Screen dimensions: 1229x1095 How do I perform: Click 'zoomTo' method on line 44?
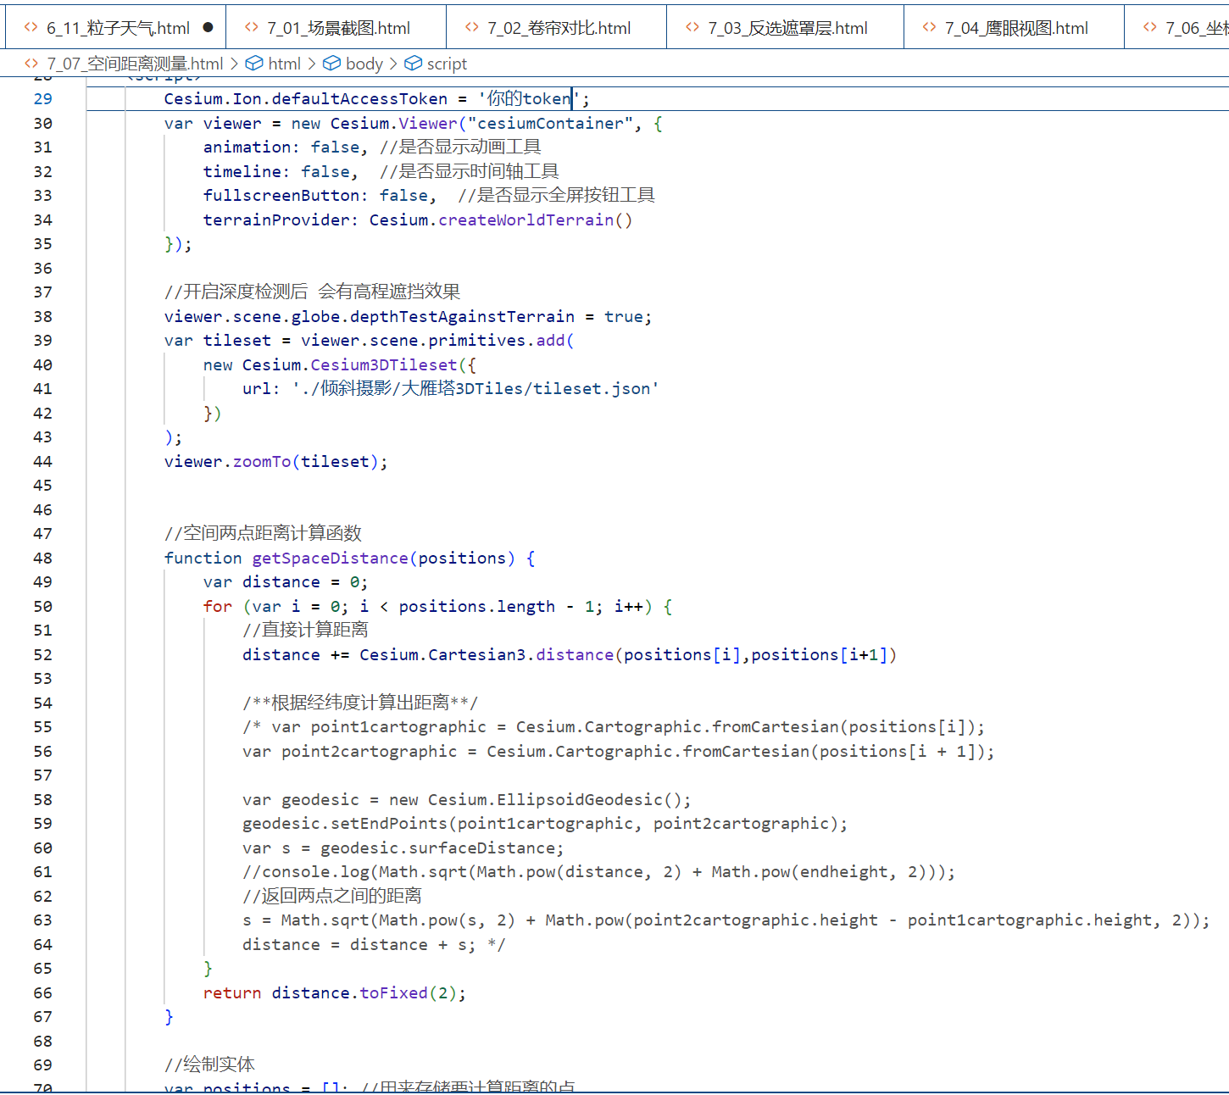[262, 461]
